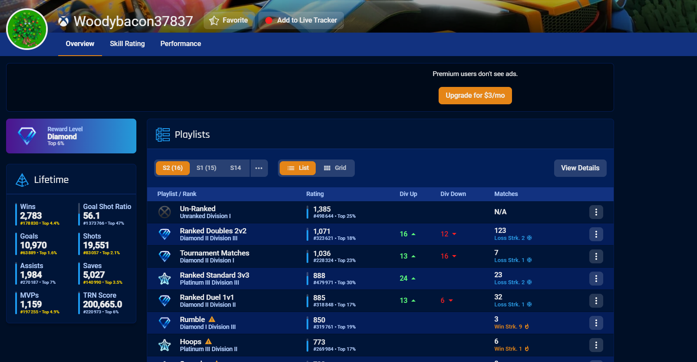Open the options menu for Ranked Duel 1v1
697x362 pixels.
coord(596,301)
